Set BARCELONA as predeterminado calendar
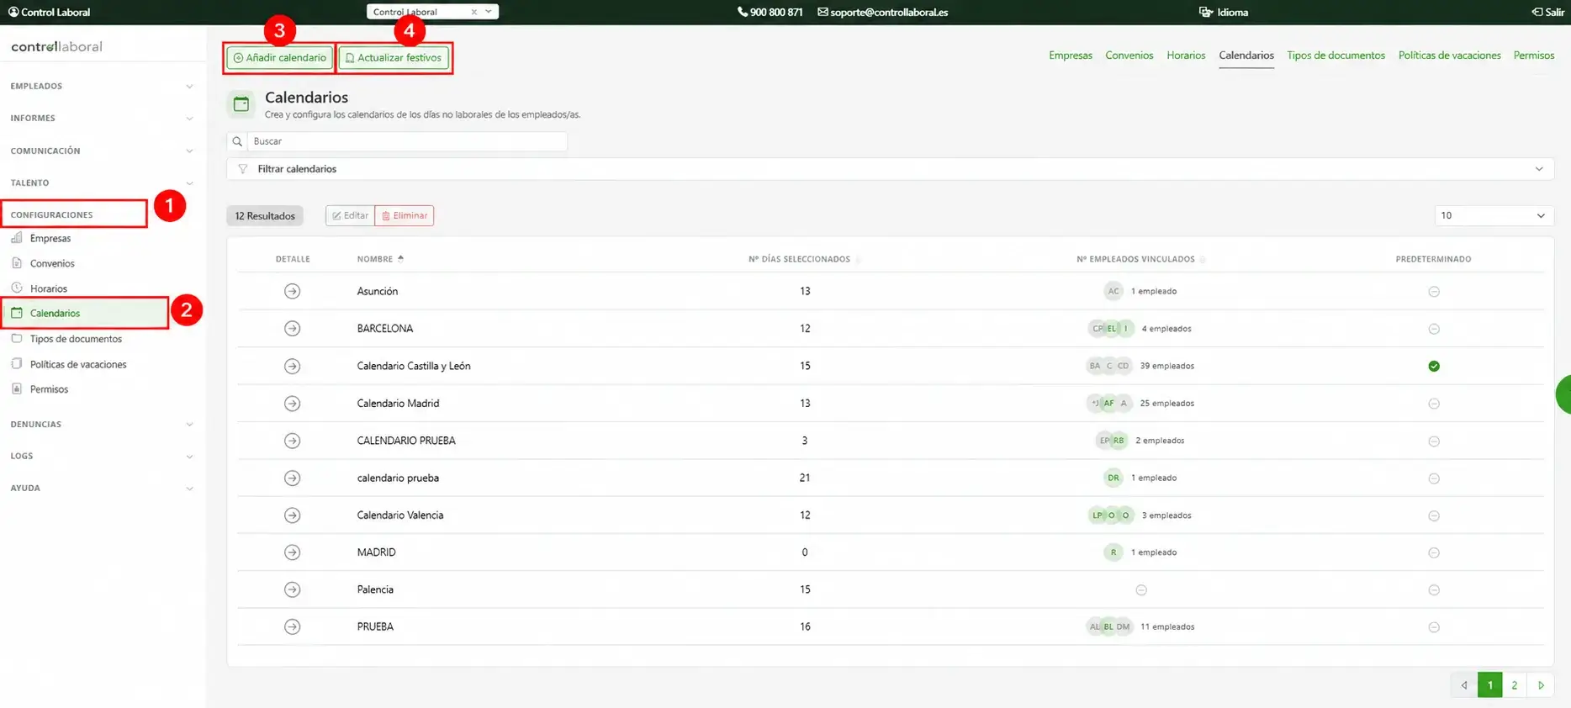Viewport: 1571px width, 708px height. pos(1434,329)
